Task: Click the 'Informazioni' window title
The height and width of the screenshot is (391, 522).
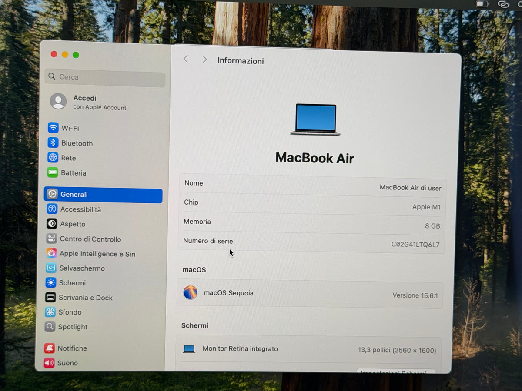Action: (241, 61)
